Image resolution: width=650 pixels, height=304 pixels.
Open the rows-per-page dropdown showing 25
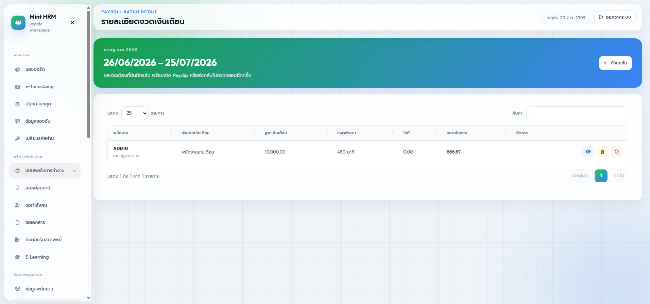[x=135, y=113]
